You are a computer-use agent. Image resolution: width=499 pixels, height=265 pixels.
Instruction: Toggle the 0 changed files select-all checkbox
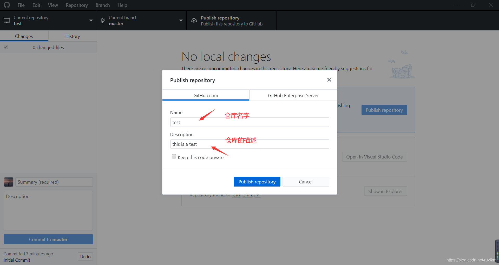pos(6,47)
